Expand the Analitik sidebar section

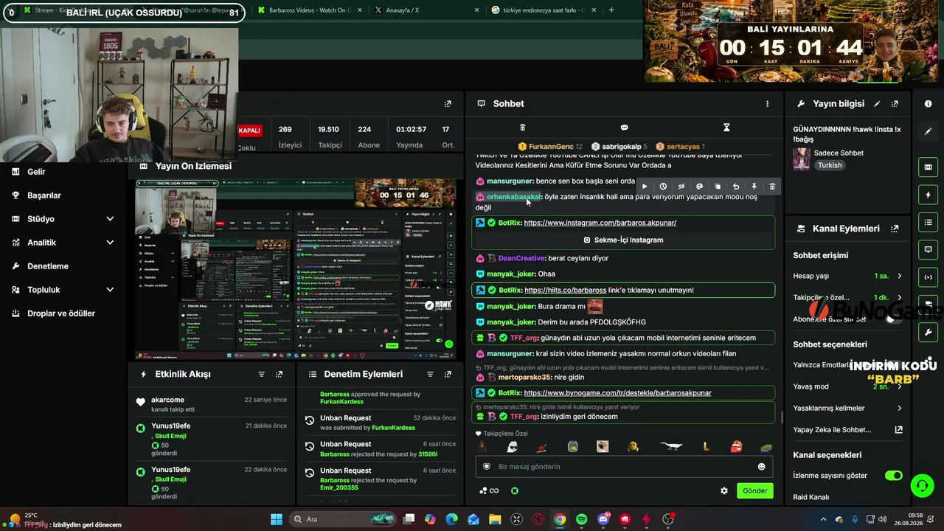point(110,243)
